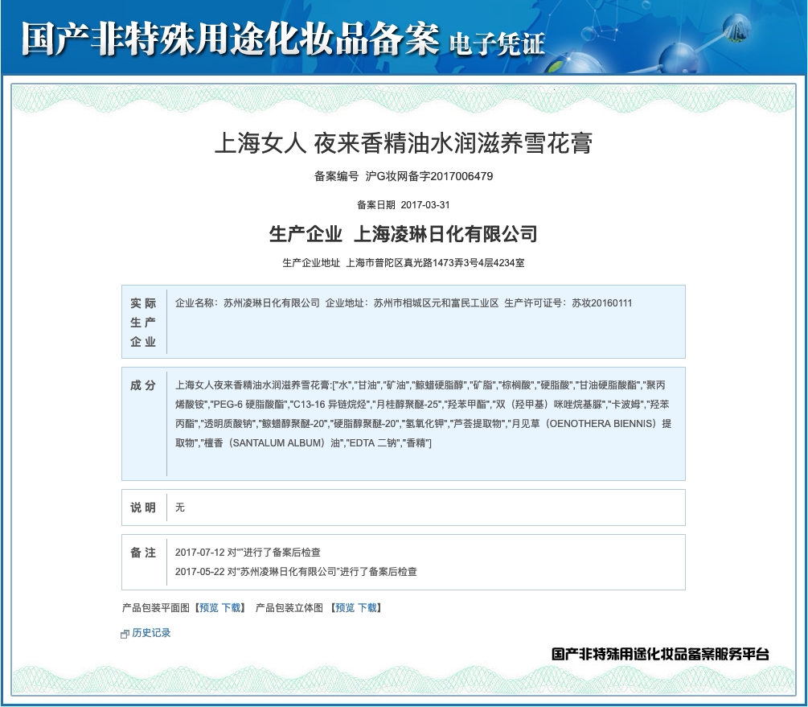Select license number 苏妆20160111
Image resolution: width=808 pixels, height=707 pixels.
[x=602, y=302]
